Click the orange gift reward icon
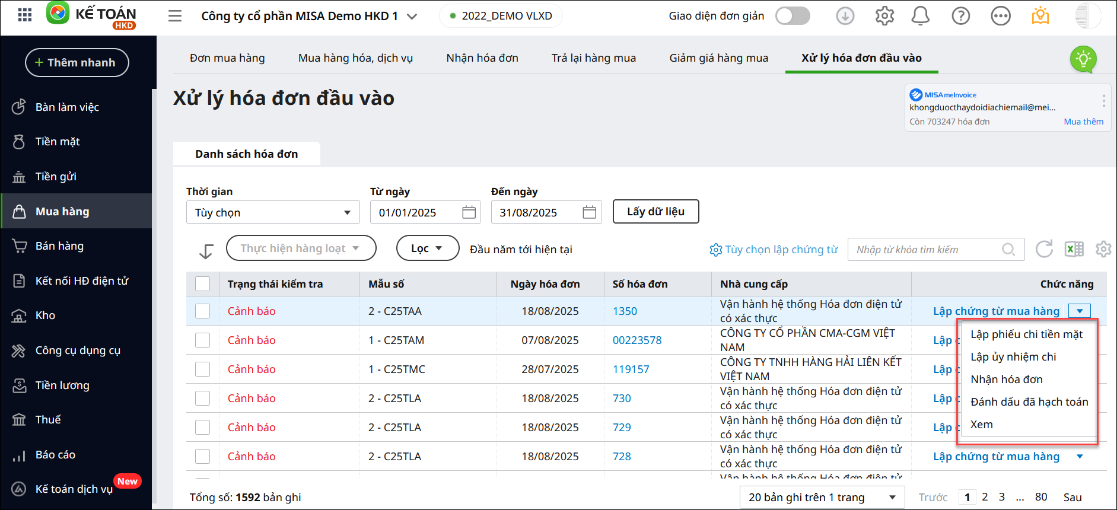Image resolution: width=1117 pixels, height=510 pixels. pos(1040,16)
